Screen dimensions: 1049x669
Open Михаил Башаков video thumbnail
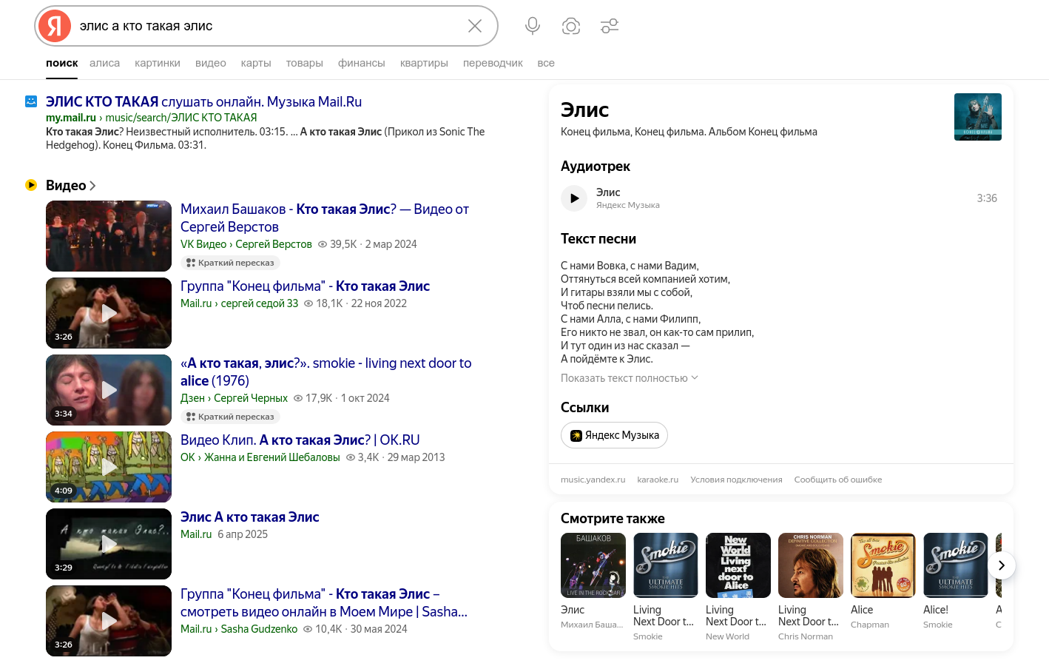[109, 236]
